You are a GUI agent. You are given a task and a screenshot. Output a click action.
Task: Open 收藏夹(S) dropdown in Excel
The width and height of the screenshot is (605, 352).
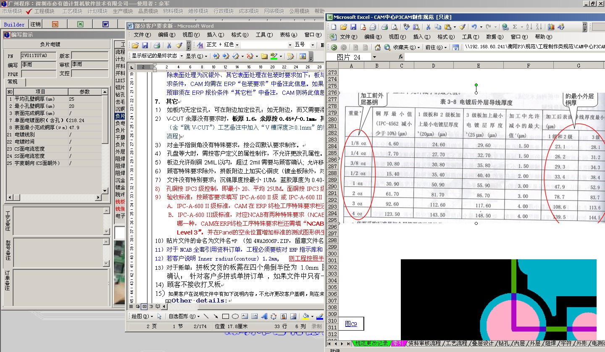pos(407,47)
